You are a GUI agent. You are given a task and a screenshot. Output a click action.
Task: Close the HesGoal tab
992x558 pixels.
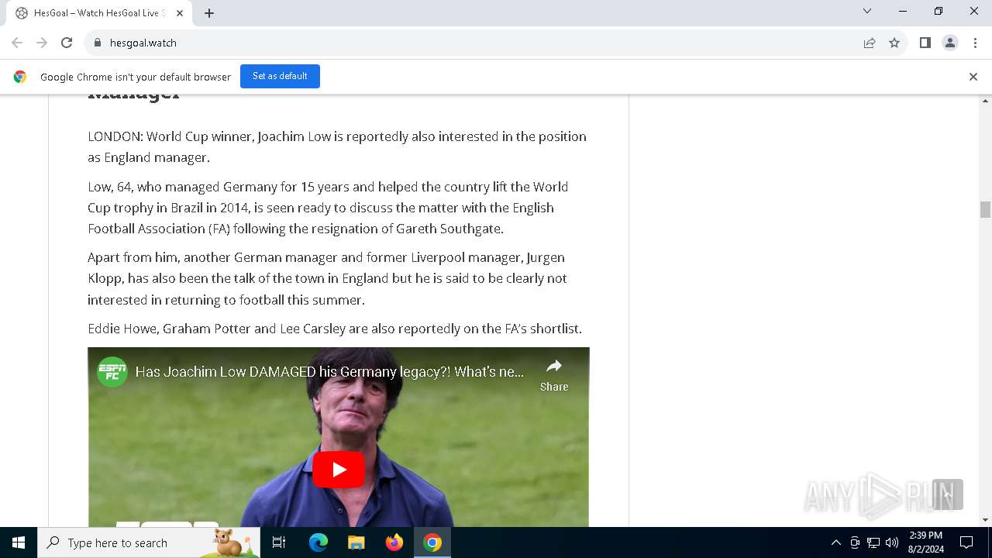click(180, 13)
